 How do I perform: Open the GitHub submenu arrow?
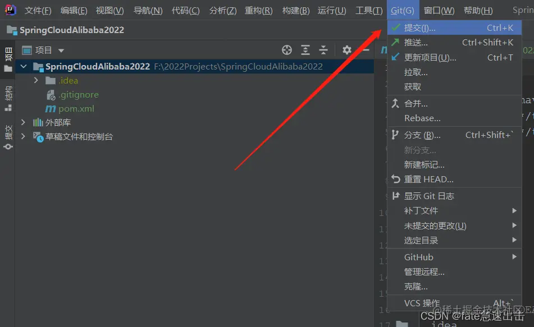tap(515, 257)
